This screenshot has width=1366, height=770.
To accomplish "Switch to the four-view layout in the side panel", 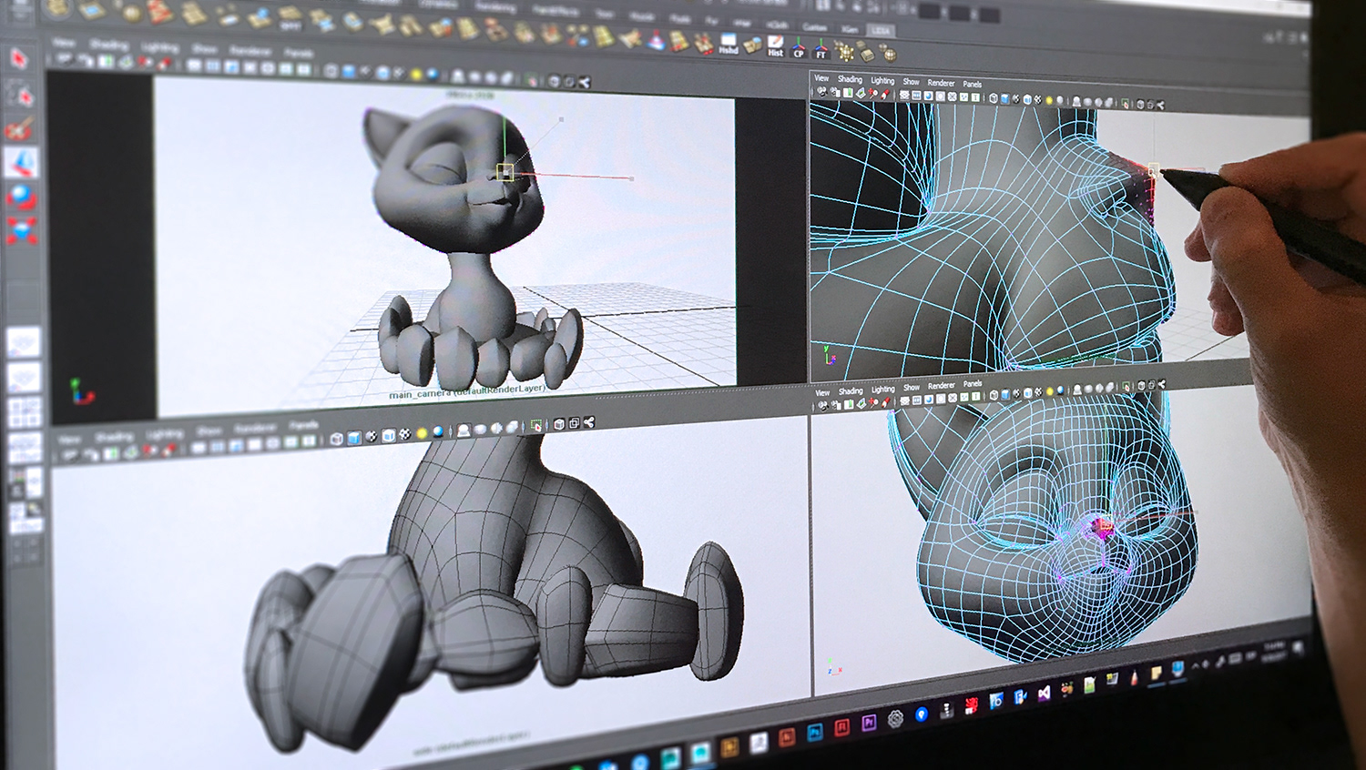I will [25, 412].
